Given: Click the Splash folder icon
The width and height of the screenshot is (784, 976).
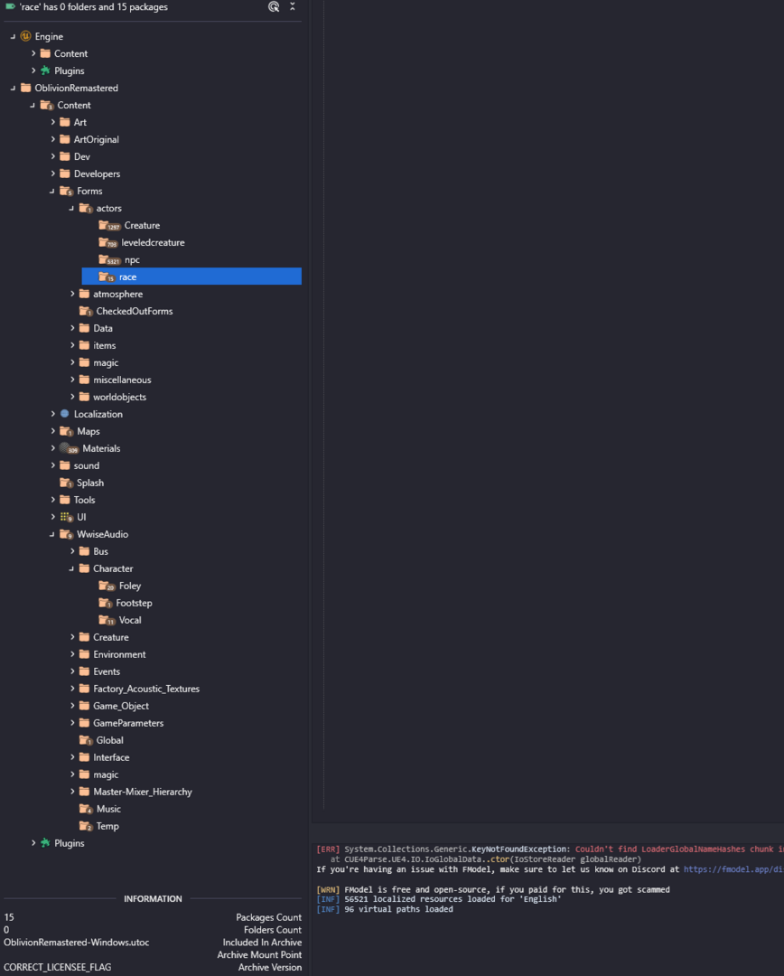Looking at the screenshot, I should pyautogui.click(x=67, y=483).
